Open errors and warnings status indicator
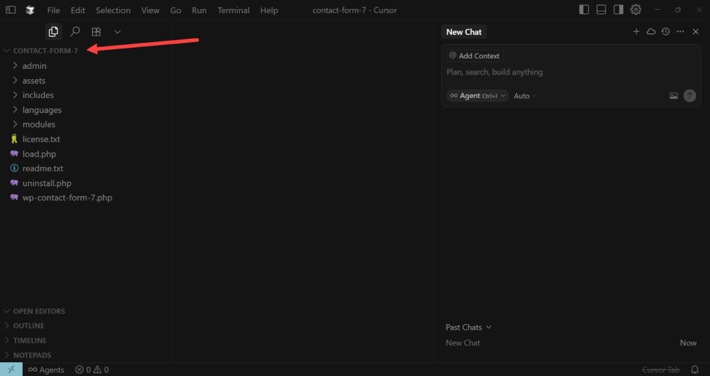 pyautogui.click(x=92, y=370)
